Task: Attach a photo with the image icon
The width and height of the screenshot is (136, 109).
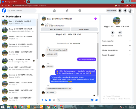Action: point(46,100)
